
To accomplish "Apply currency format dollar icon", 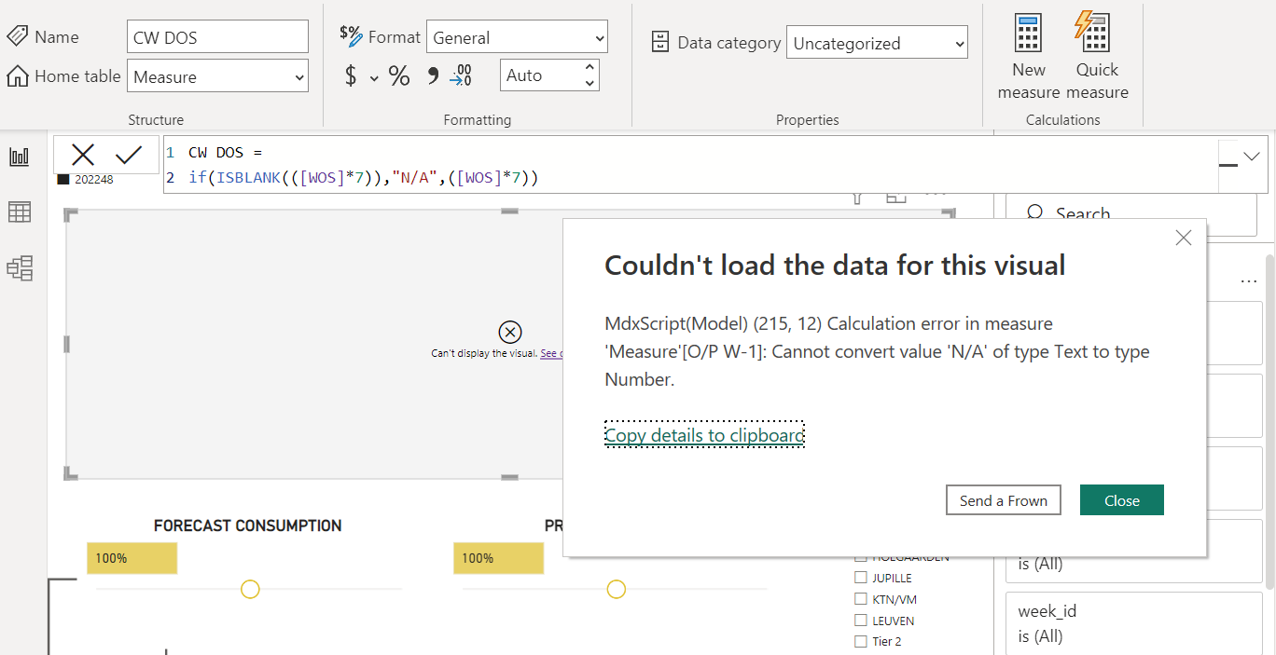I will 351,75.
